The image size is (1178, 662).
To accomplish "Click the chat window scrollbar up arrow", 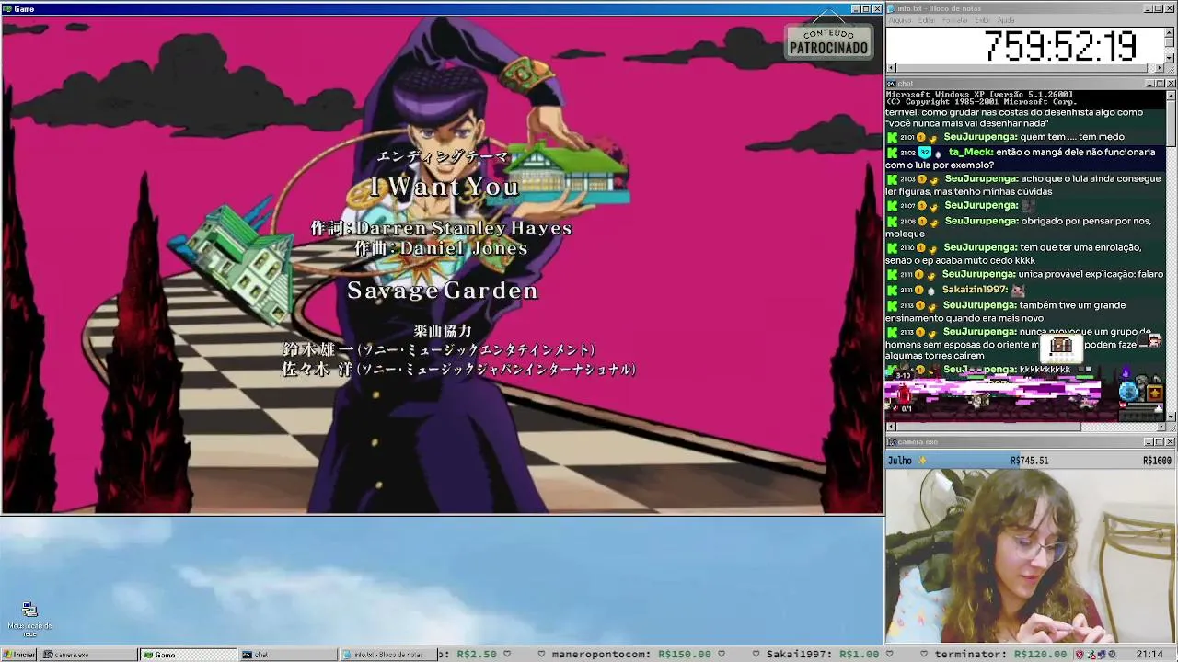I will click(x=1171, y=95).
